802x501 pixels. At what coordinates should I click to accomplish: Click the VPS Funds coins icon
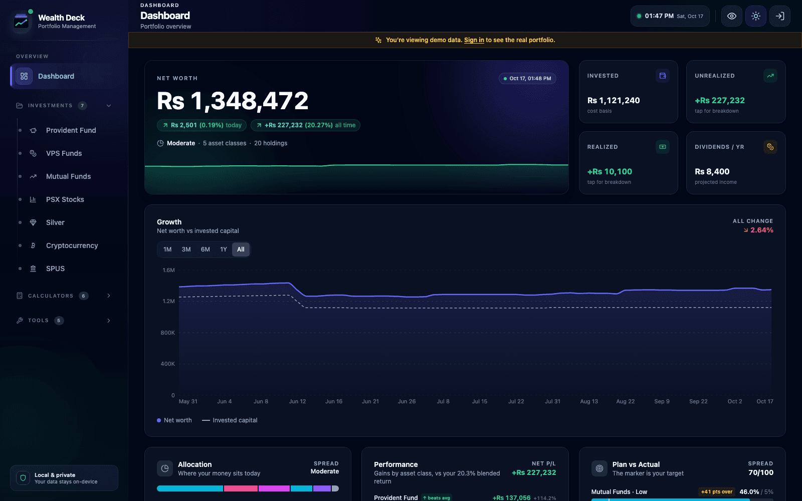click(x=33, y=153)
